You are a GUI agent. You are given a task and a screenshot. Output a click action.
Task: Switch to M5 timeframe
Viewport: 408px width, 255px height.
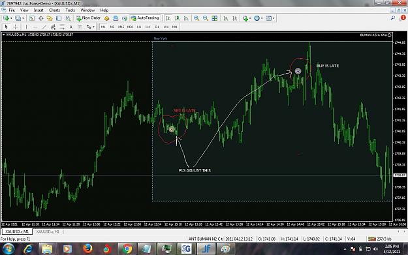112,27
